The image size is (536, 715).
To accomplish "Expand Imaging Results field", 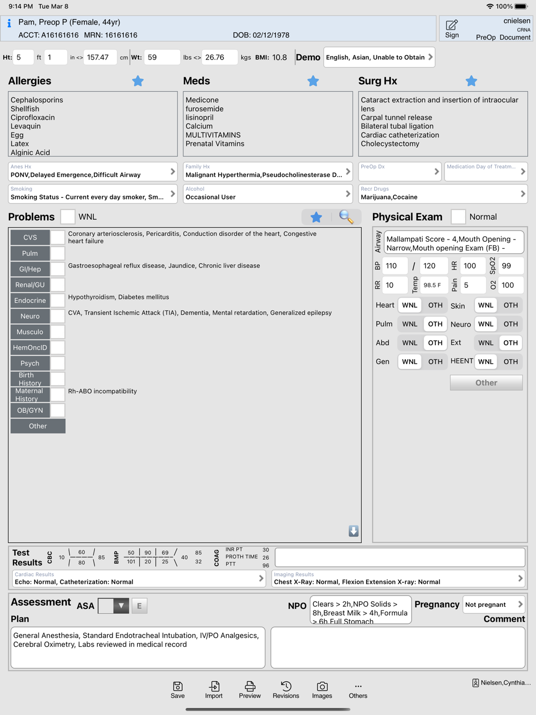I will pos(398,578).
